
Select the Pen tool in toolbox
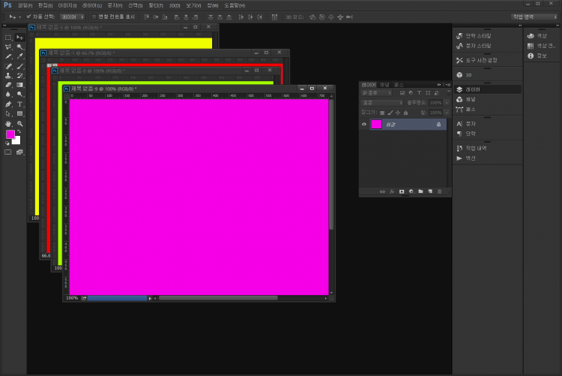[8, 104]
